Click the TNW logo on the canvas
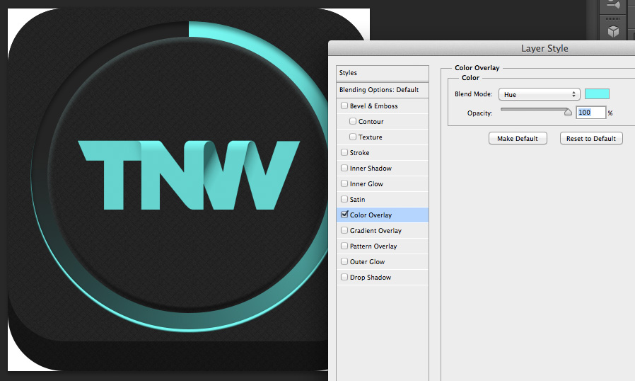Viewport: 635px width, 381px height. click(189, 176)
